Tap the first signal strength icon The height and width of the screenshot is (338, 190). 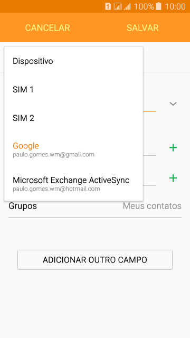118,6
